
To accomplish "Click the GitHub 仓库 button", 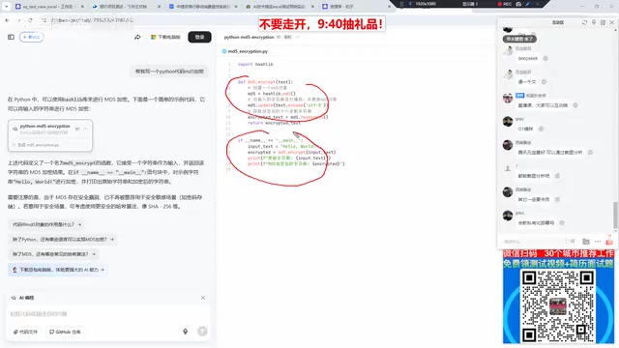I will [x=65, y=332].
